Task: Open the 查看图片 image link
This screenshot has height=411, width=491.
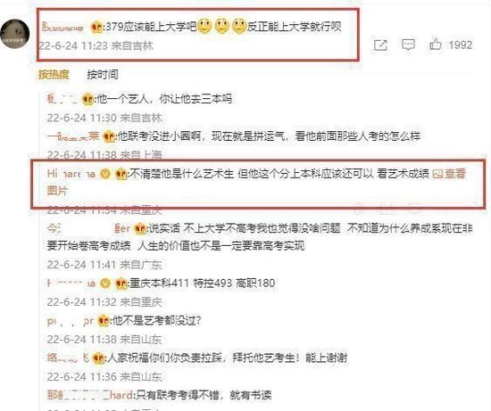Action: point(449,174)
